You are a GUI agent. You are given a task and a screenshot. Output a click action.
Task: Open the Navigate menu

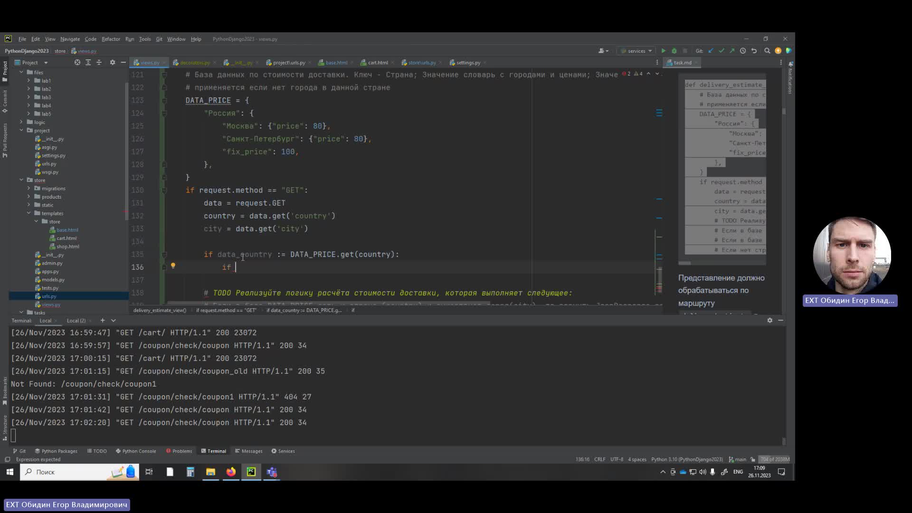70,39
